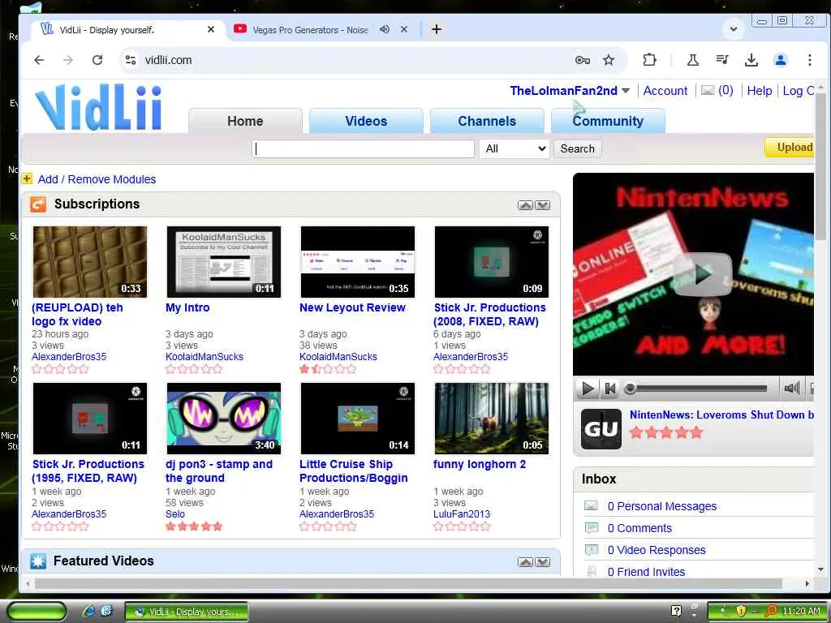Open the Account link

(665, 91)
